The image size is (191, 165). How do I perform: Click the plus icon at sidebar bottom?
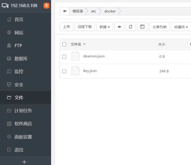(x=24, y=162)
